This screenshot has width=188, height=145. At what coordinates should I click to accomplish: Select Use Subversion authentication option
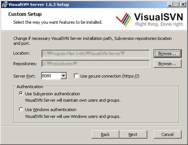coord(21,93)
